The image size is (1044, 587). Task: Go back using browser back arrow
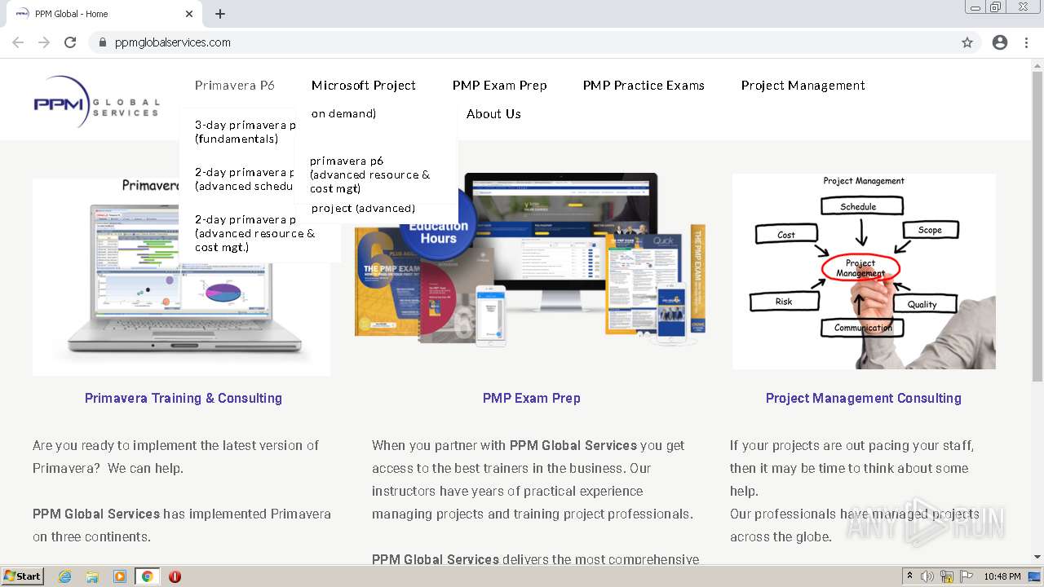[18, 42]
